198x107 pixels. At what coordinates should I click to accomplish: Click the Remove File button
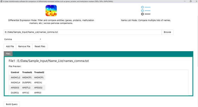[24, 46]
